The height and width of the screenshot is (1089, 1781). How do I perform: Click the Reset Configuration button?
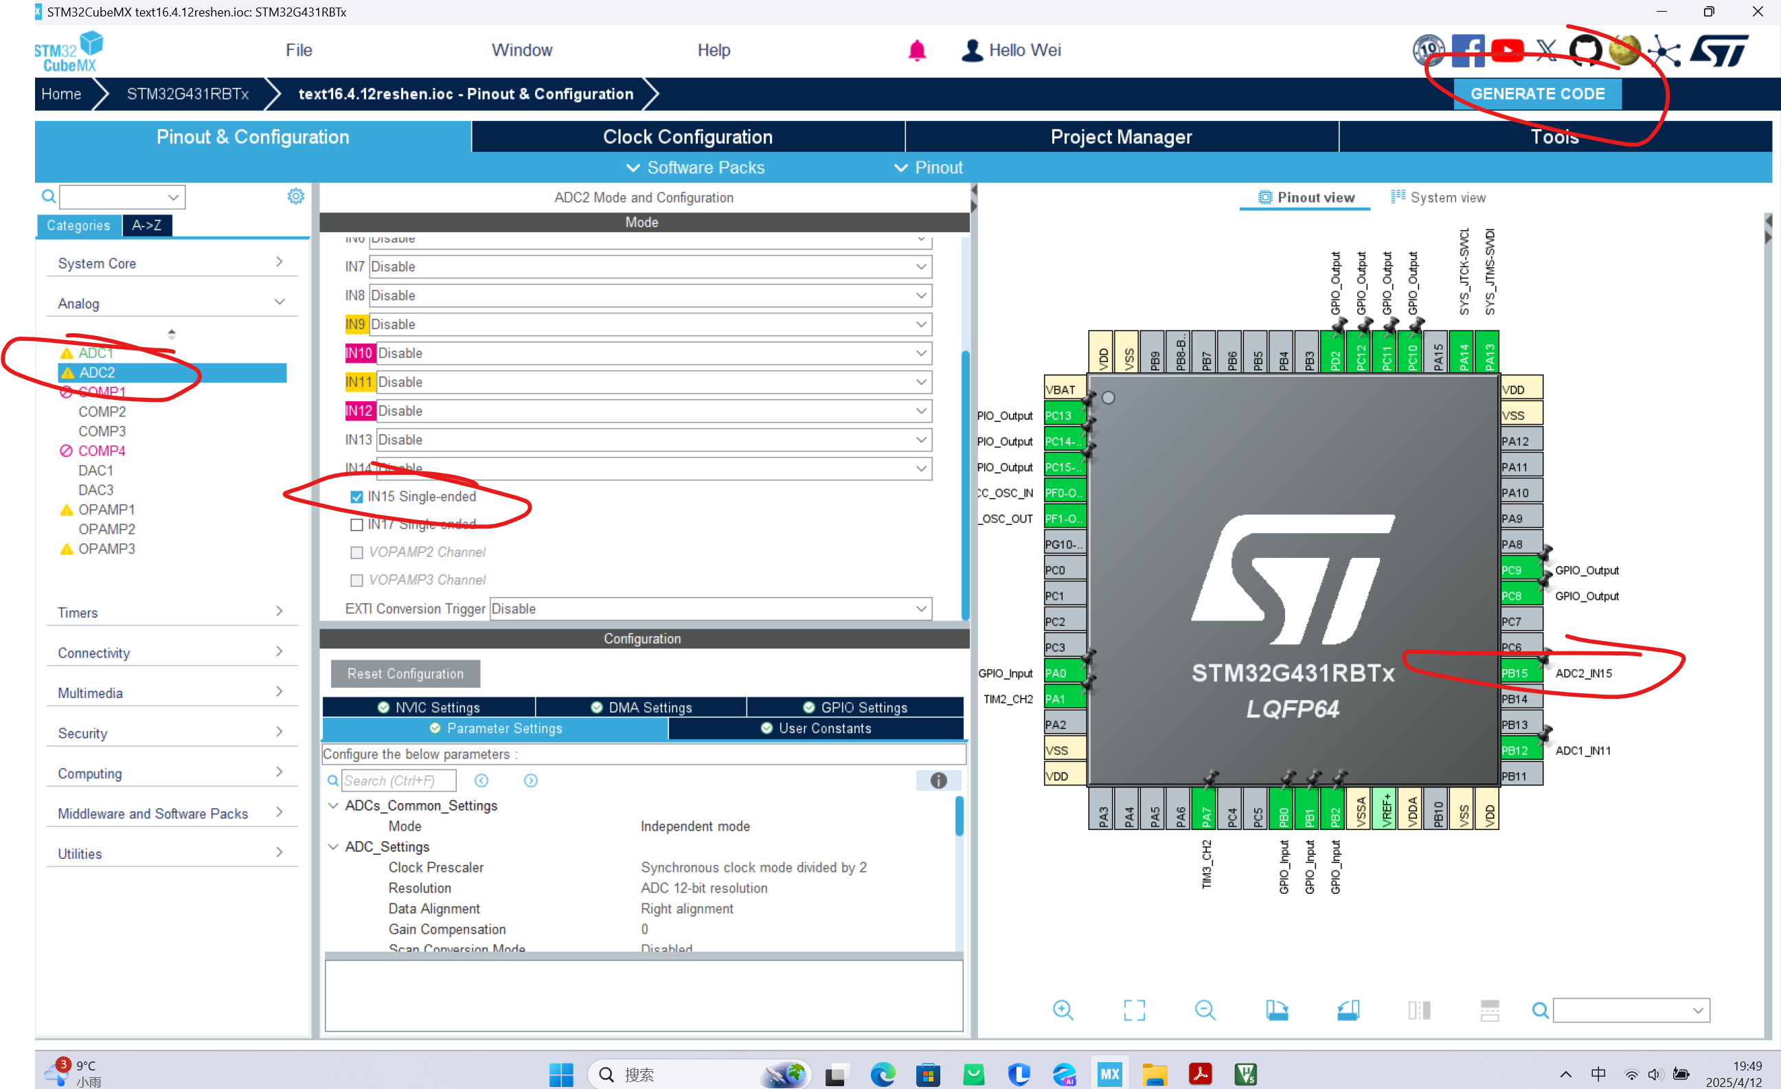[405, 673]
